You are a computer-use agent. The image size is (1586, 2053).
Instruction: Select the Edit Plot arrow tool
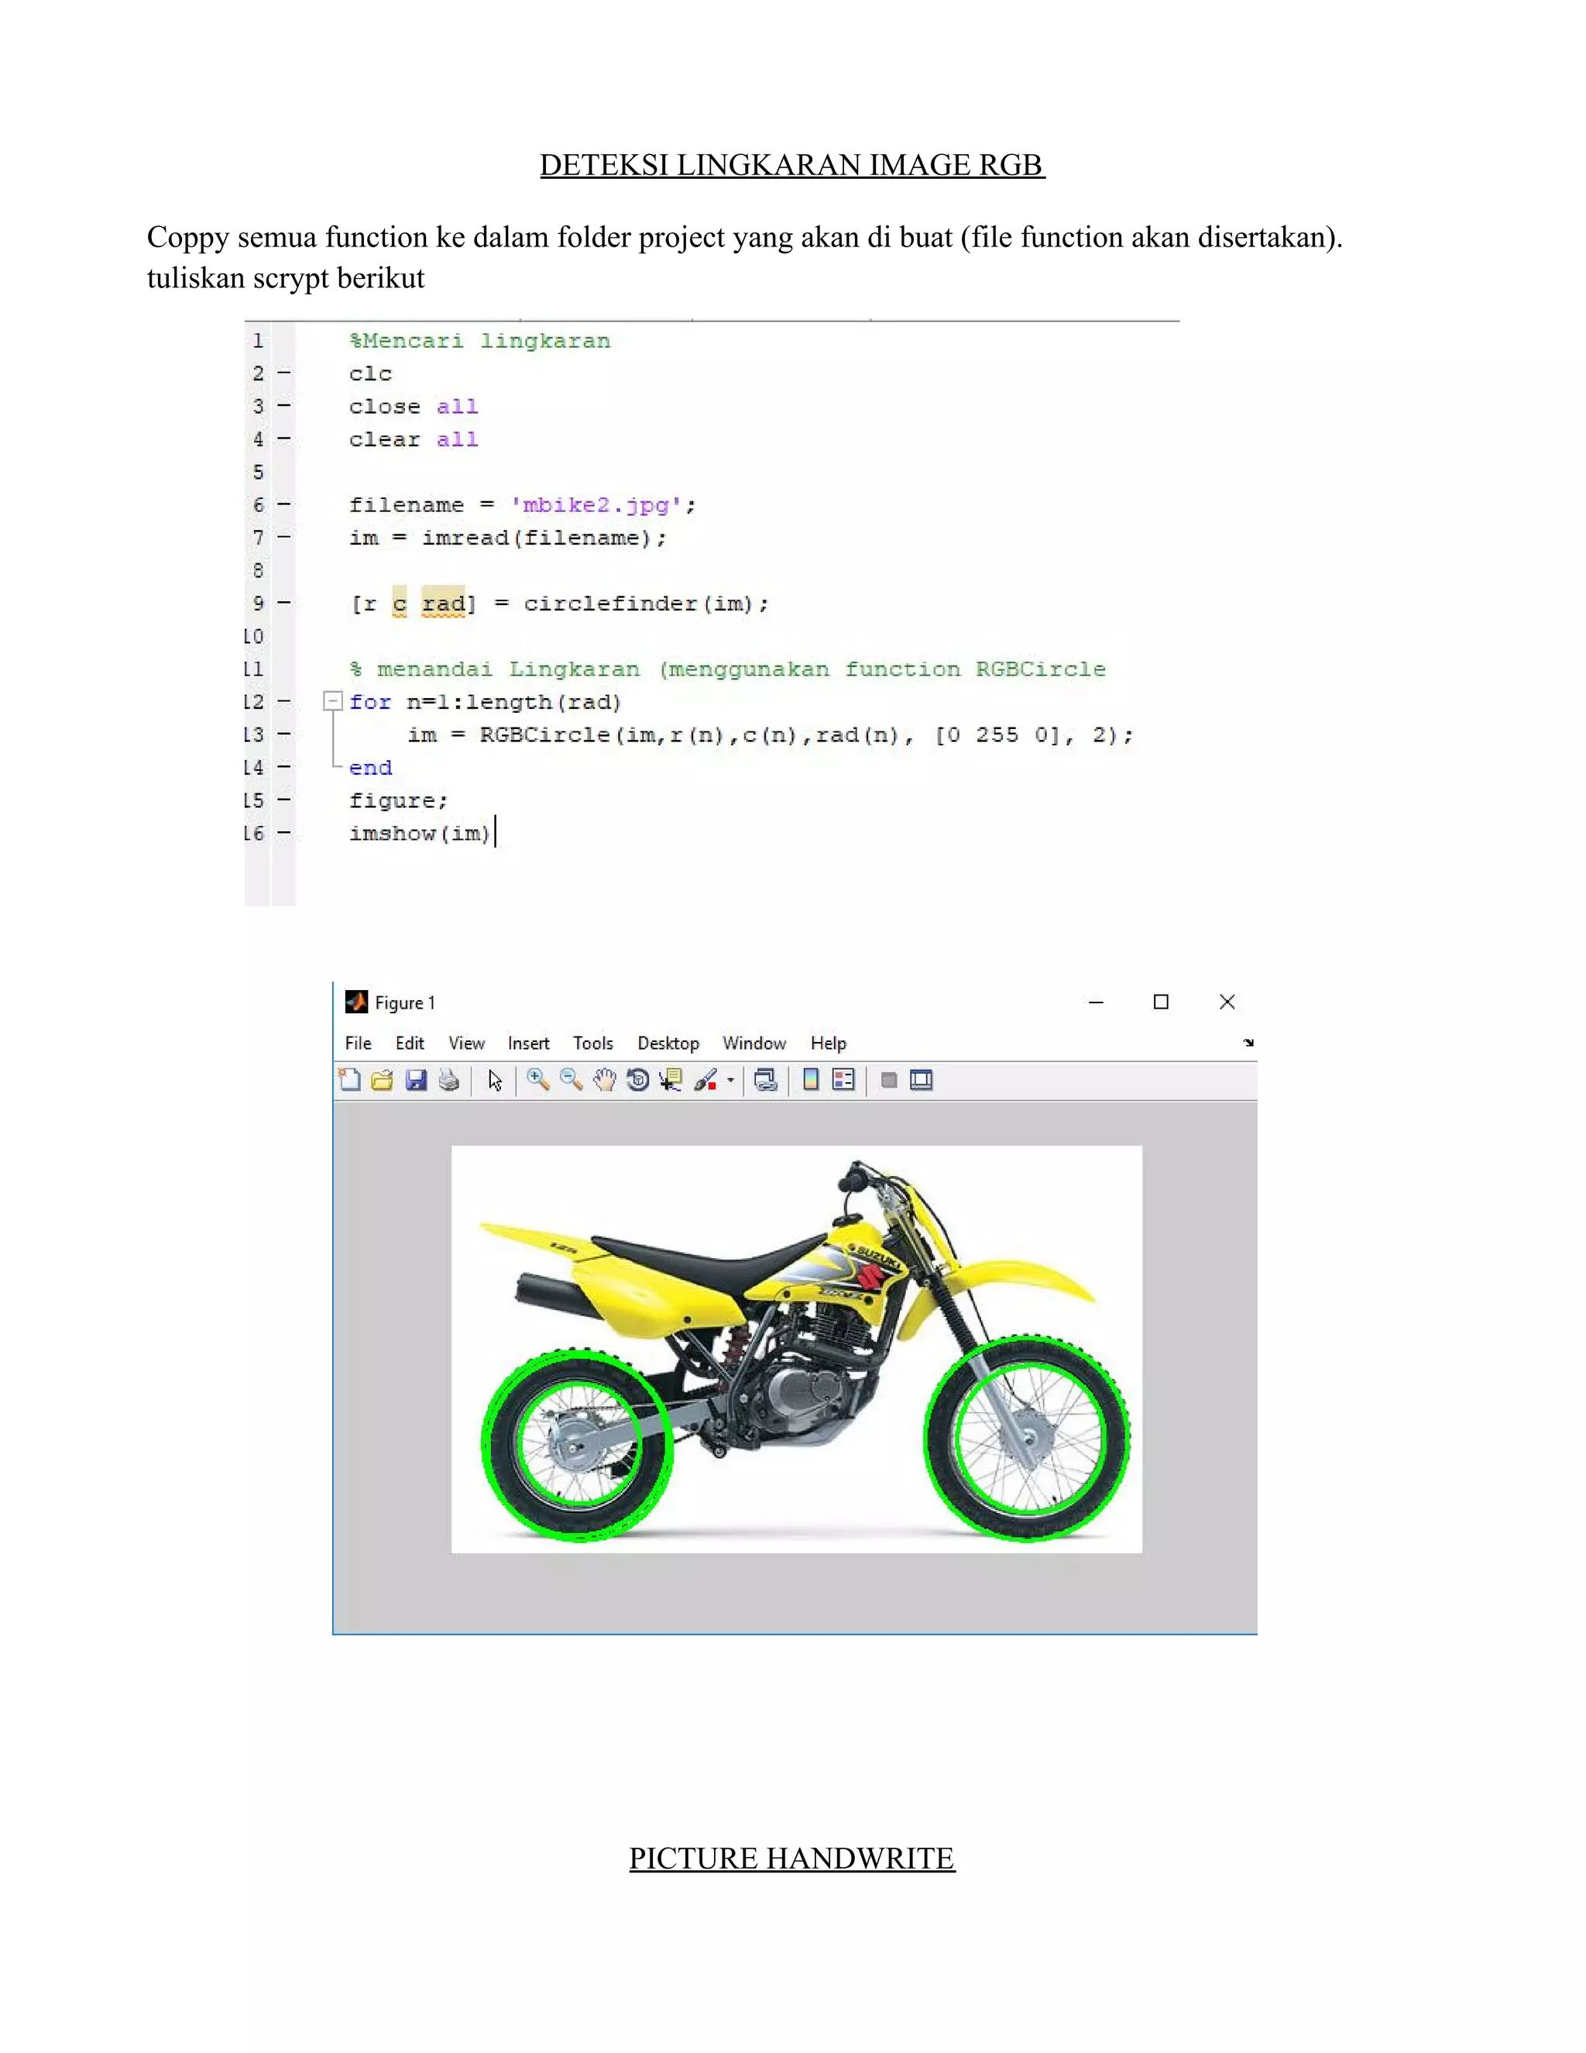495,1080
